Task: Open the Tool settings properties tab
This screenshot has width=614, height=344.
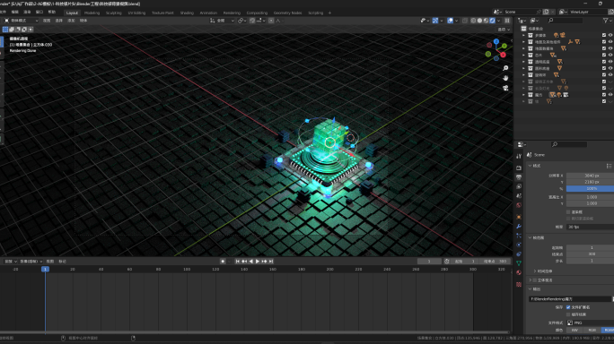Action: pos(519,156)
